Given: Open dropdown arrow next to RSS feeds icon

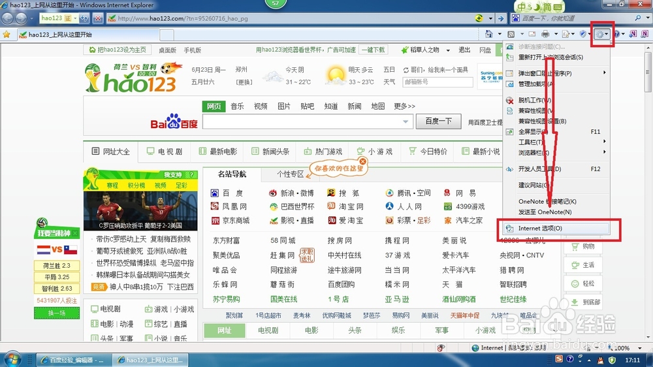Looking at the screenshot, I should pos(522,34).
